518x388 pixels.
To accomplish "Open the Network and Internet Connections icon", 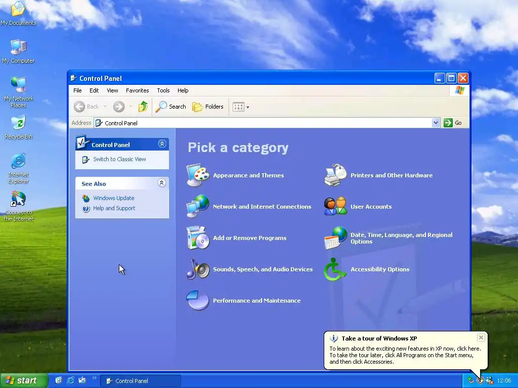I will coord(198,207).
